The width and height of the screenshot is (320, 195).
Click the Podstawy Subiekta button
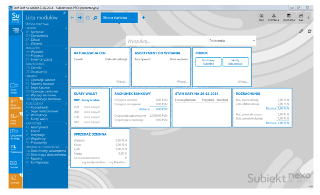tap(208, 62)
